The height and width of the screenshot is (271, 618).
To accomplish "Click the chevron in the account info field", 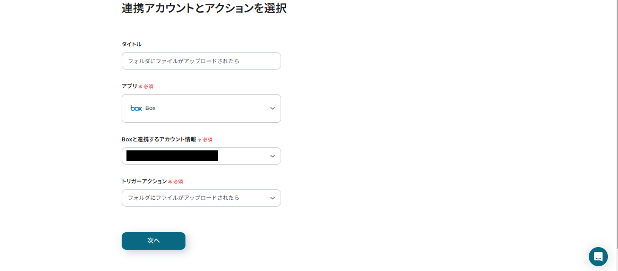I will click(273, 156).
